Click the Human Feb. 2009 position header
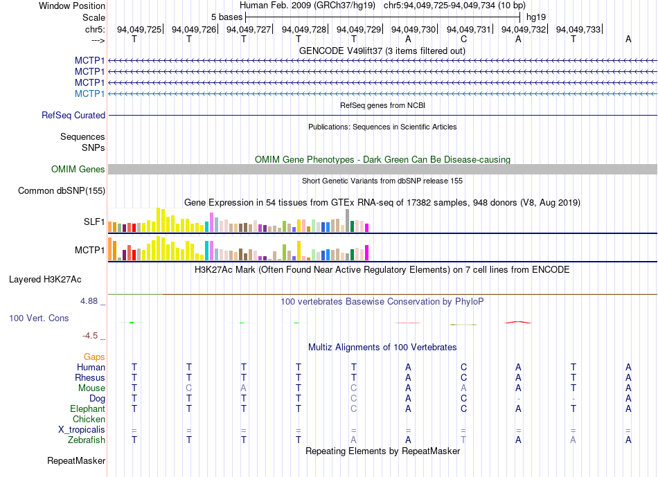Image resolution: width=658 pixels, height=477 pixels. [382, 6]
